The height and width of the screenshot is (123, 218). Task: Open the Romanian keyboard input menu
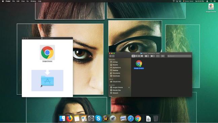[x=188, y=1]
